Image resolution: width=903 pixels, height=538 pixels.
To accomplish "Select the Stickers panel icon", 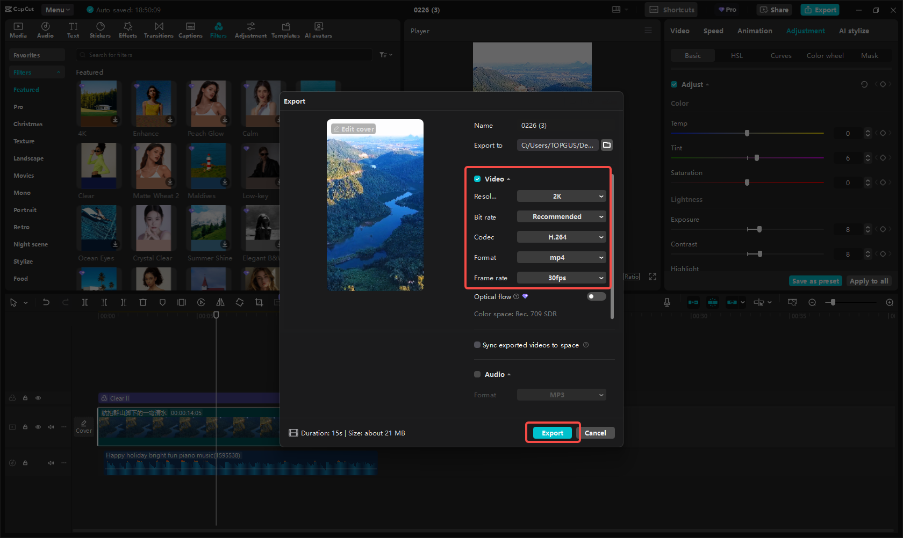I will [x=100, y=30].
